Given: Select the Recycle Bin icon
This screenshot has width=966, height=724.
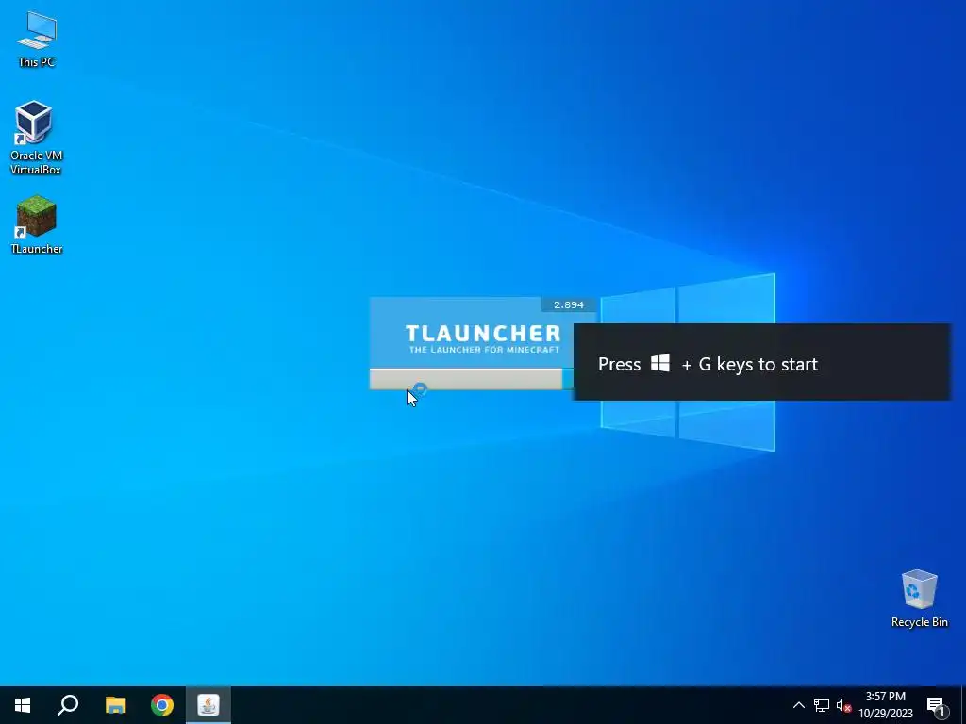Looking at the screenshot, I should click(919, 599).
